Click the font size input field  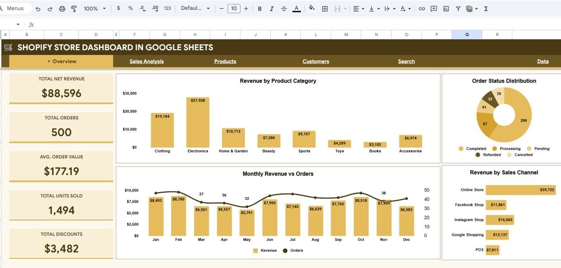[234, 9]
